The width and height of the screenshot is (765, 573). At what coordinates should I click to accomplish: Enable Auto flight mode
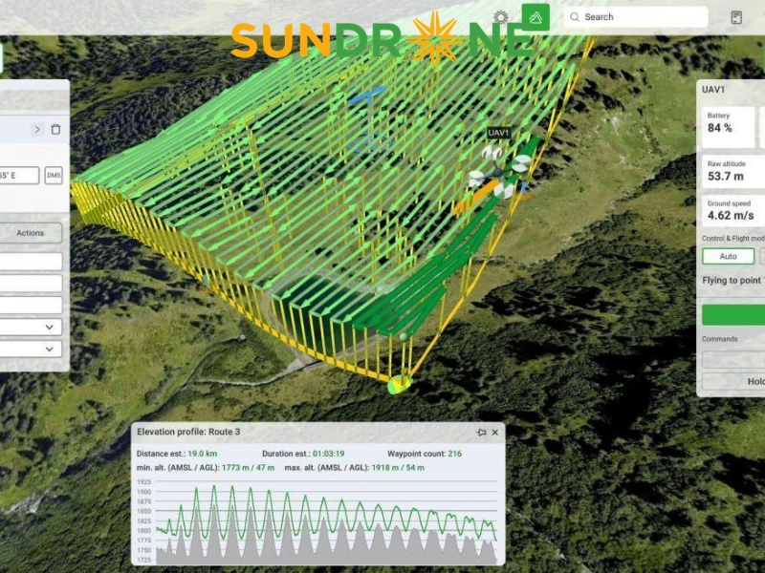pos(728,256)
